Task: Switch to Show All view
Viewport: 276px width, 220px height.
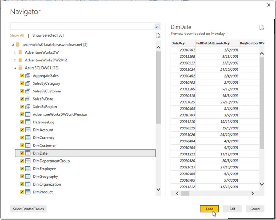Action: [17, 35]
